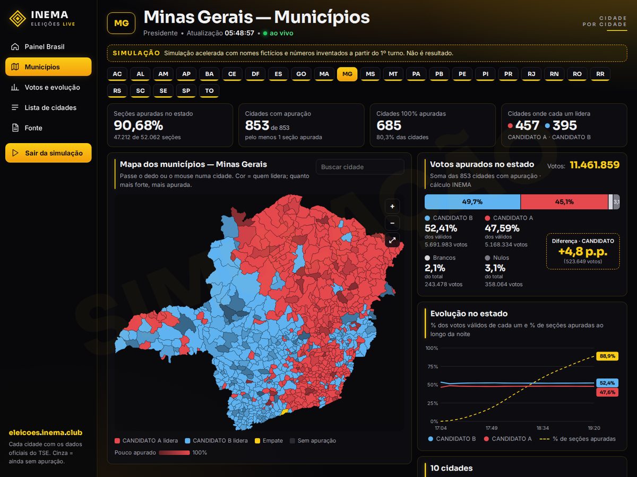This screenshot has height=477, width=637.
Task: Select the RR state tab
Action: 600,74
